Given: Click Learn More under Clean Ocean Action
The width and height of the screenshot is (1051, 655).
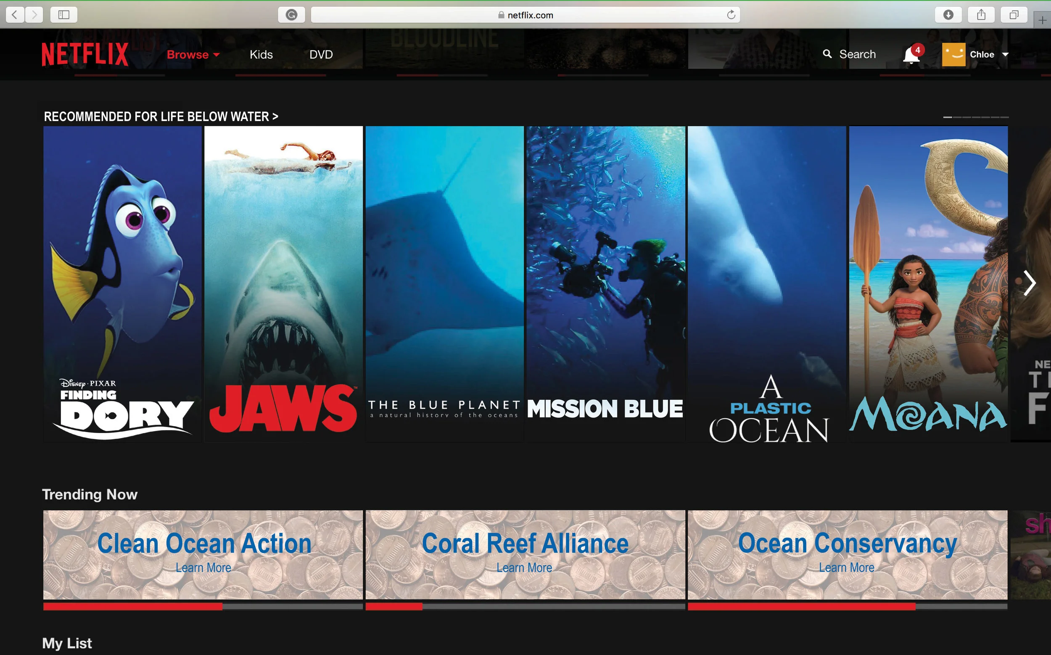Looking at the screenshot, I should pyautogui.click(x=203, y=568).
